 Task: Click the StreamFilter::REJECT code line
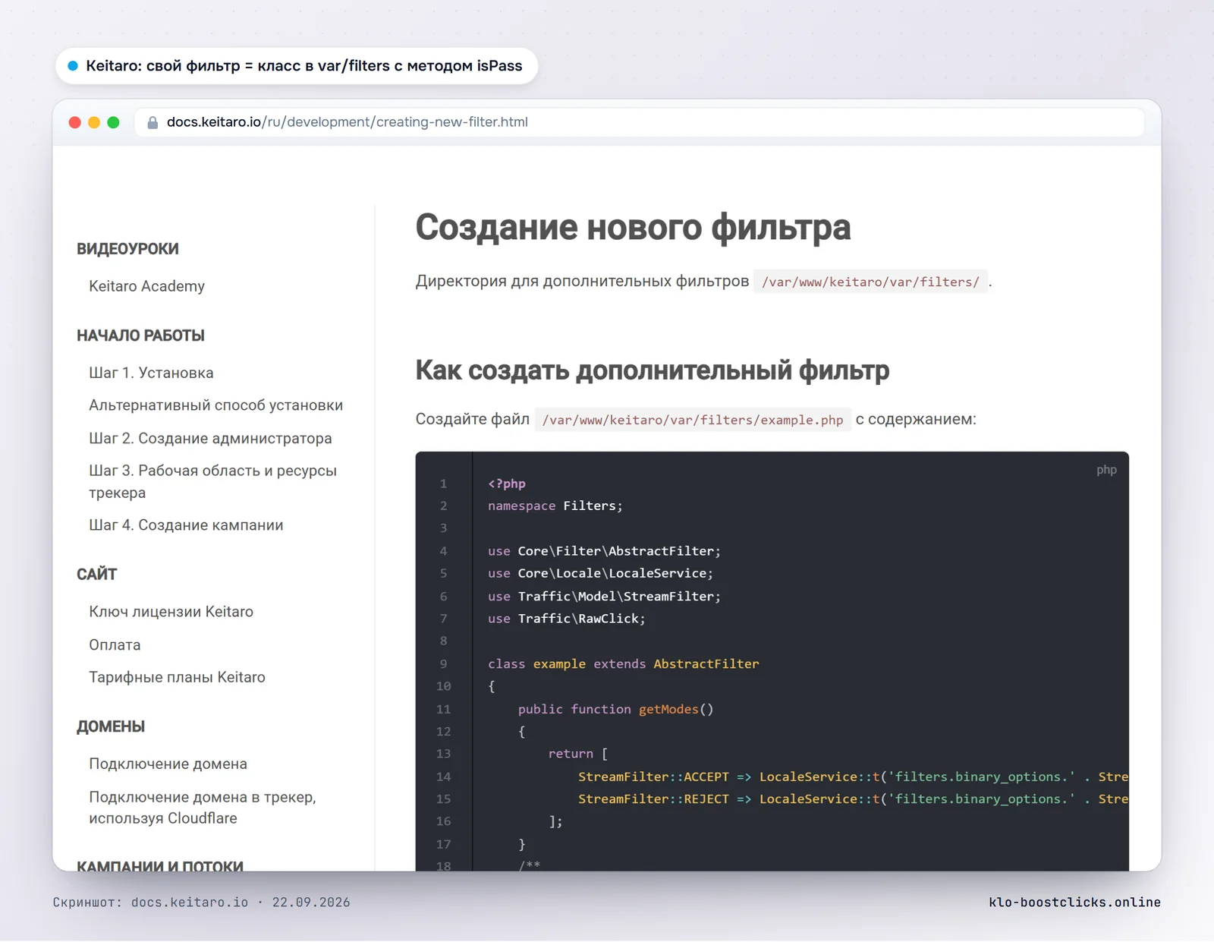click(x=853, y=799)
